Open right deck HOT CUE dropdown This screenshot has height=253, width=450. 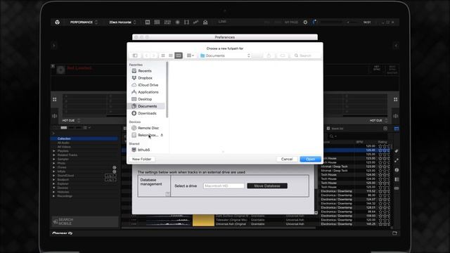click(378, 120)
